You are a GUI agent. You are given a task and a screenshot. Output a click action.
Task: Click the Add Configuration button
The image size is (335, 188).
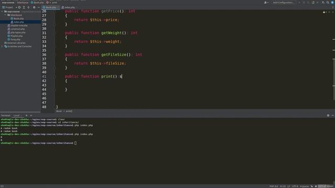pos(283,3)
